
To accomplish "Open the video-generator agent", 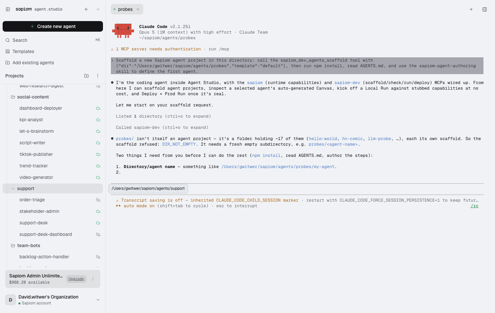I will [x=36, y=177].
